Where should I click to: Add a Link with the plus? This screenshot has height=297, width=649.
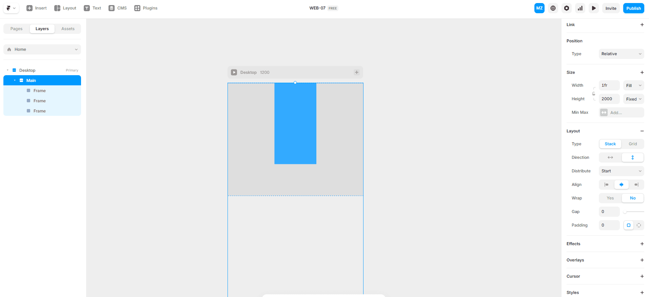[642, 25]
